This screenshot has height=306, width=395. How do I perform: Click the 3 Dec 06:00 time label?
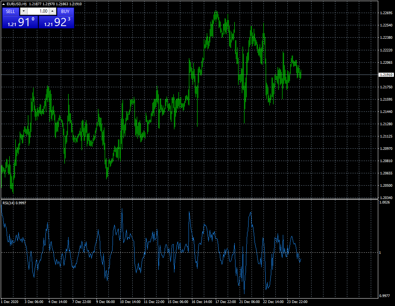tap(34, 302)
